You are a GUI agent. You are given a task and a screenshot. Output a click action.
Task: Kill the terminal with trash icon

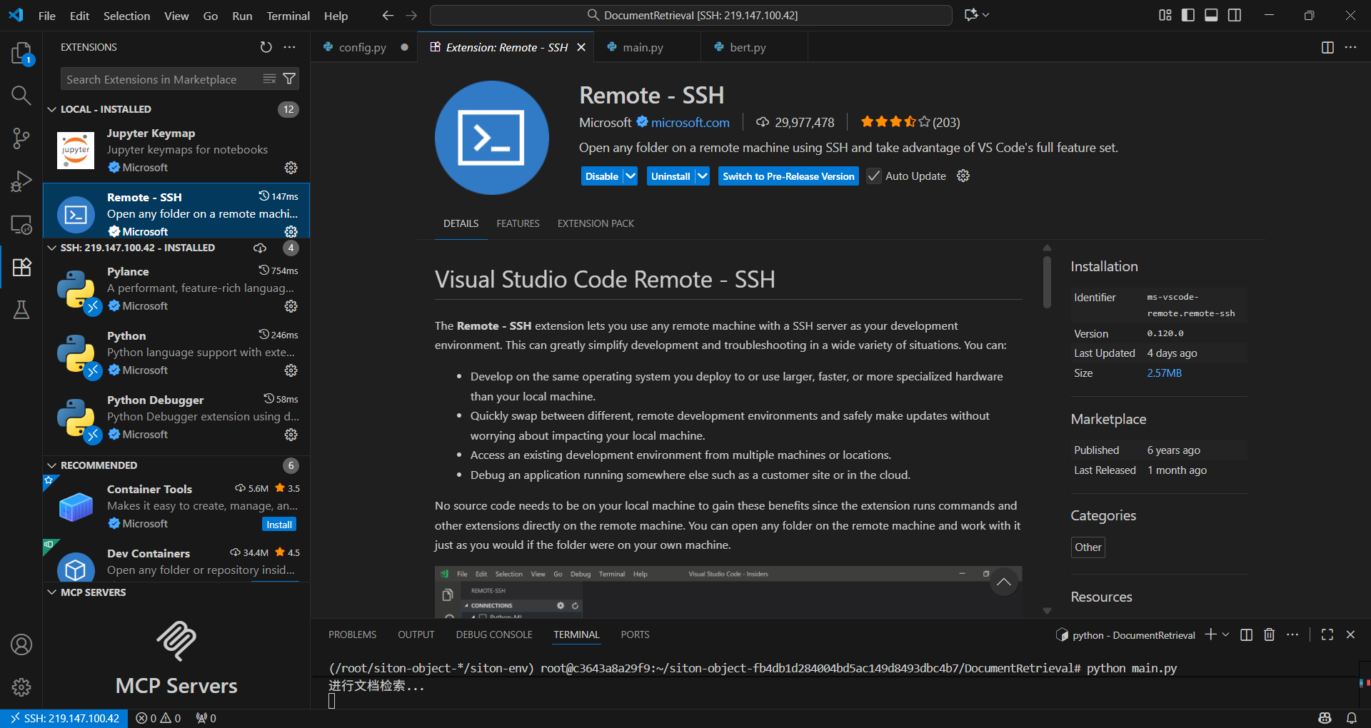(x=1269, y=635)
